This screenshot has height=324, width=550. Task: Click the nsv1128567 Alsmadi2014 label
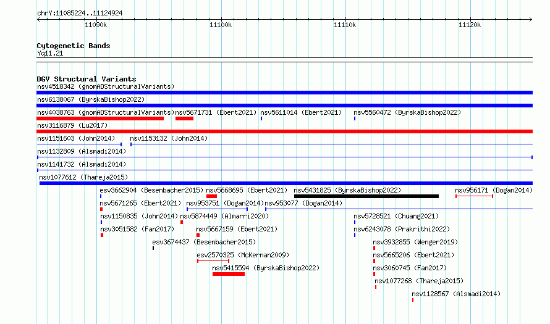456,294
